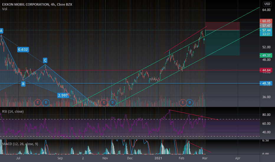The width and height of the screenshot is (275, 162).
Task: Select pattern point C label
Action: tap(45, 60)
